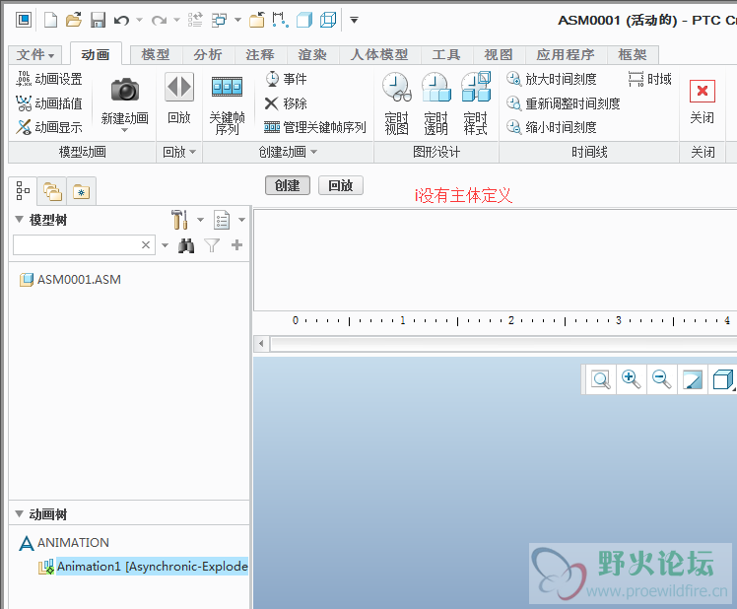Click the shaded 3D box icon in top toolbar
This screenshot has height=609, width=737.
coord(304,20)
